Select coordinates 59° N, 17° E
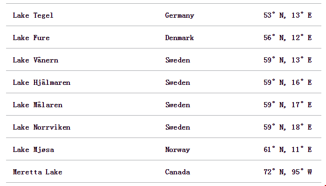The width and height of the screenshot is (326, 186). (x=287, y=104)
